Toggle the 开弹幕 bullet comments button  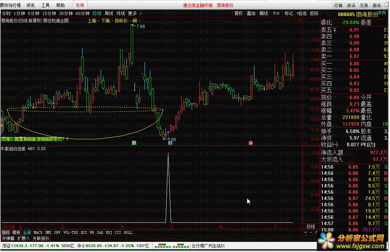point(8,238)
